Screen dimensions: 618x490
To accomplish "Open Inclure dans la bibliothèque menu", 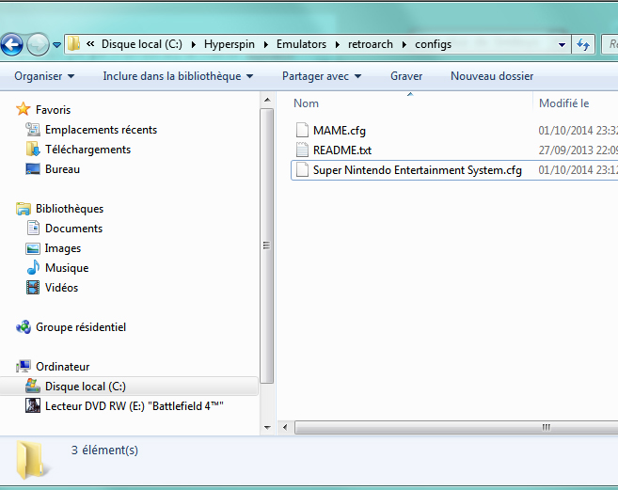I will pos(178,76).
